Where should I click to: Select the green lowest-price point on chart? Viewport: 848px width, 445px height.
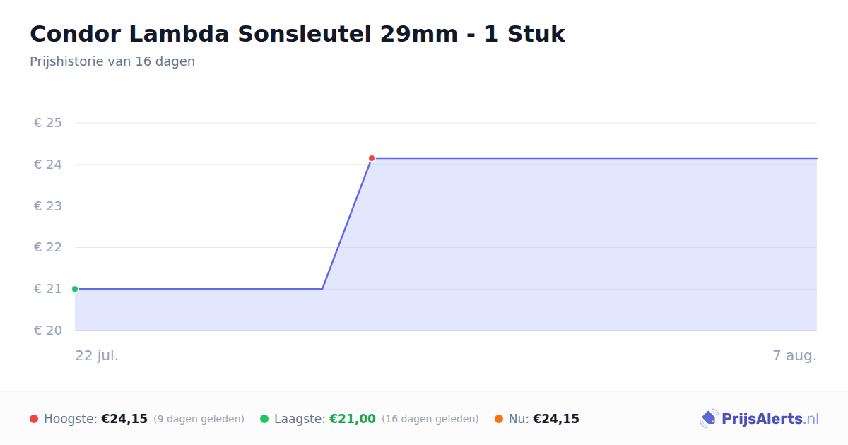point(75,289)
